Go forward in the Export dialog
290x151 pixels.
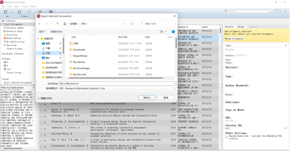(x=47, y=23)
